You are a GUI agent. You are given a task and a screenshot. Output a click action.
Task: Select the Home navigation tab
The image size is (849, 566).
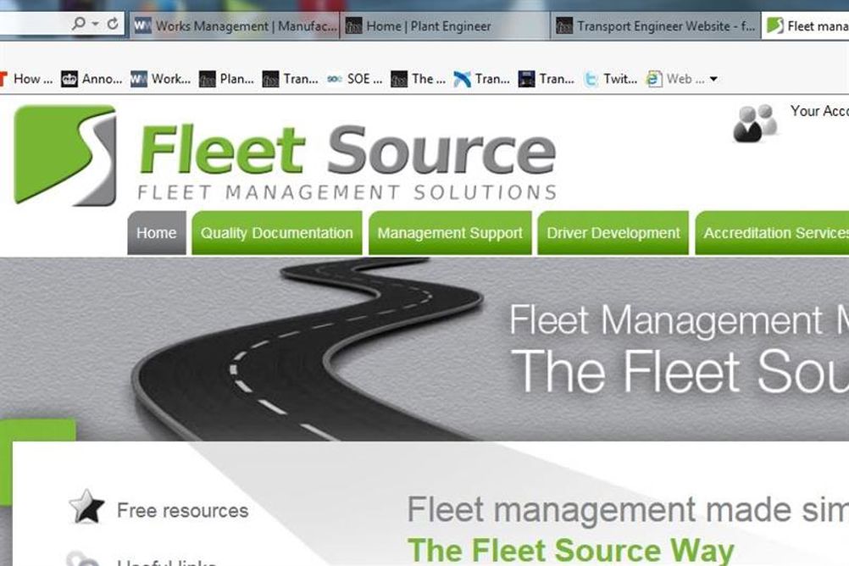click(x=157, y=233)
